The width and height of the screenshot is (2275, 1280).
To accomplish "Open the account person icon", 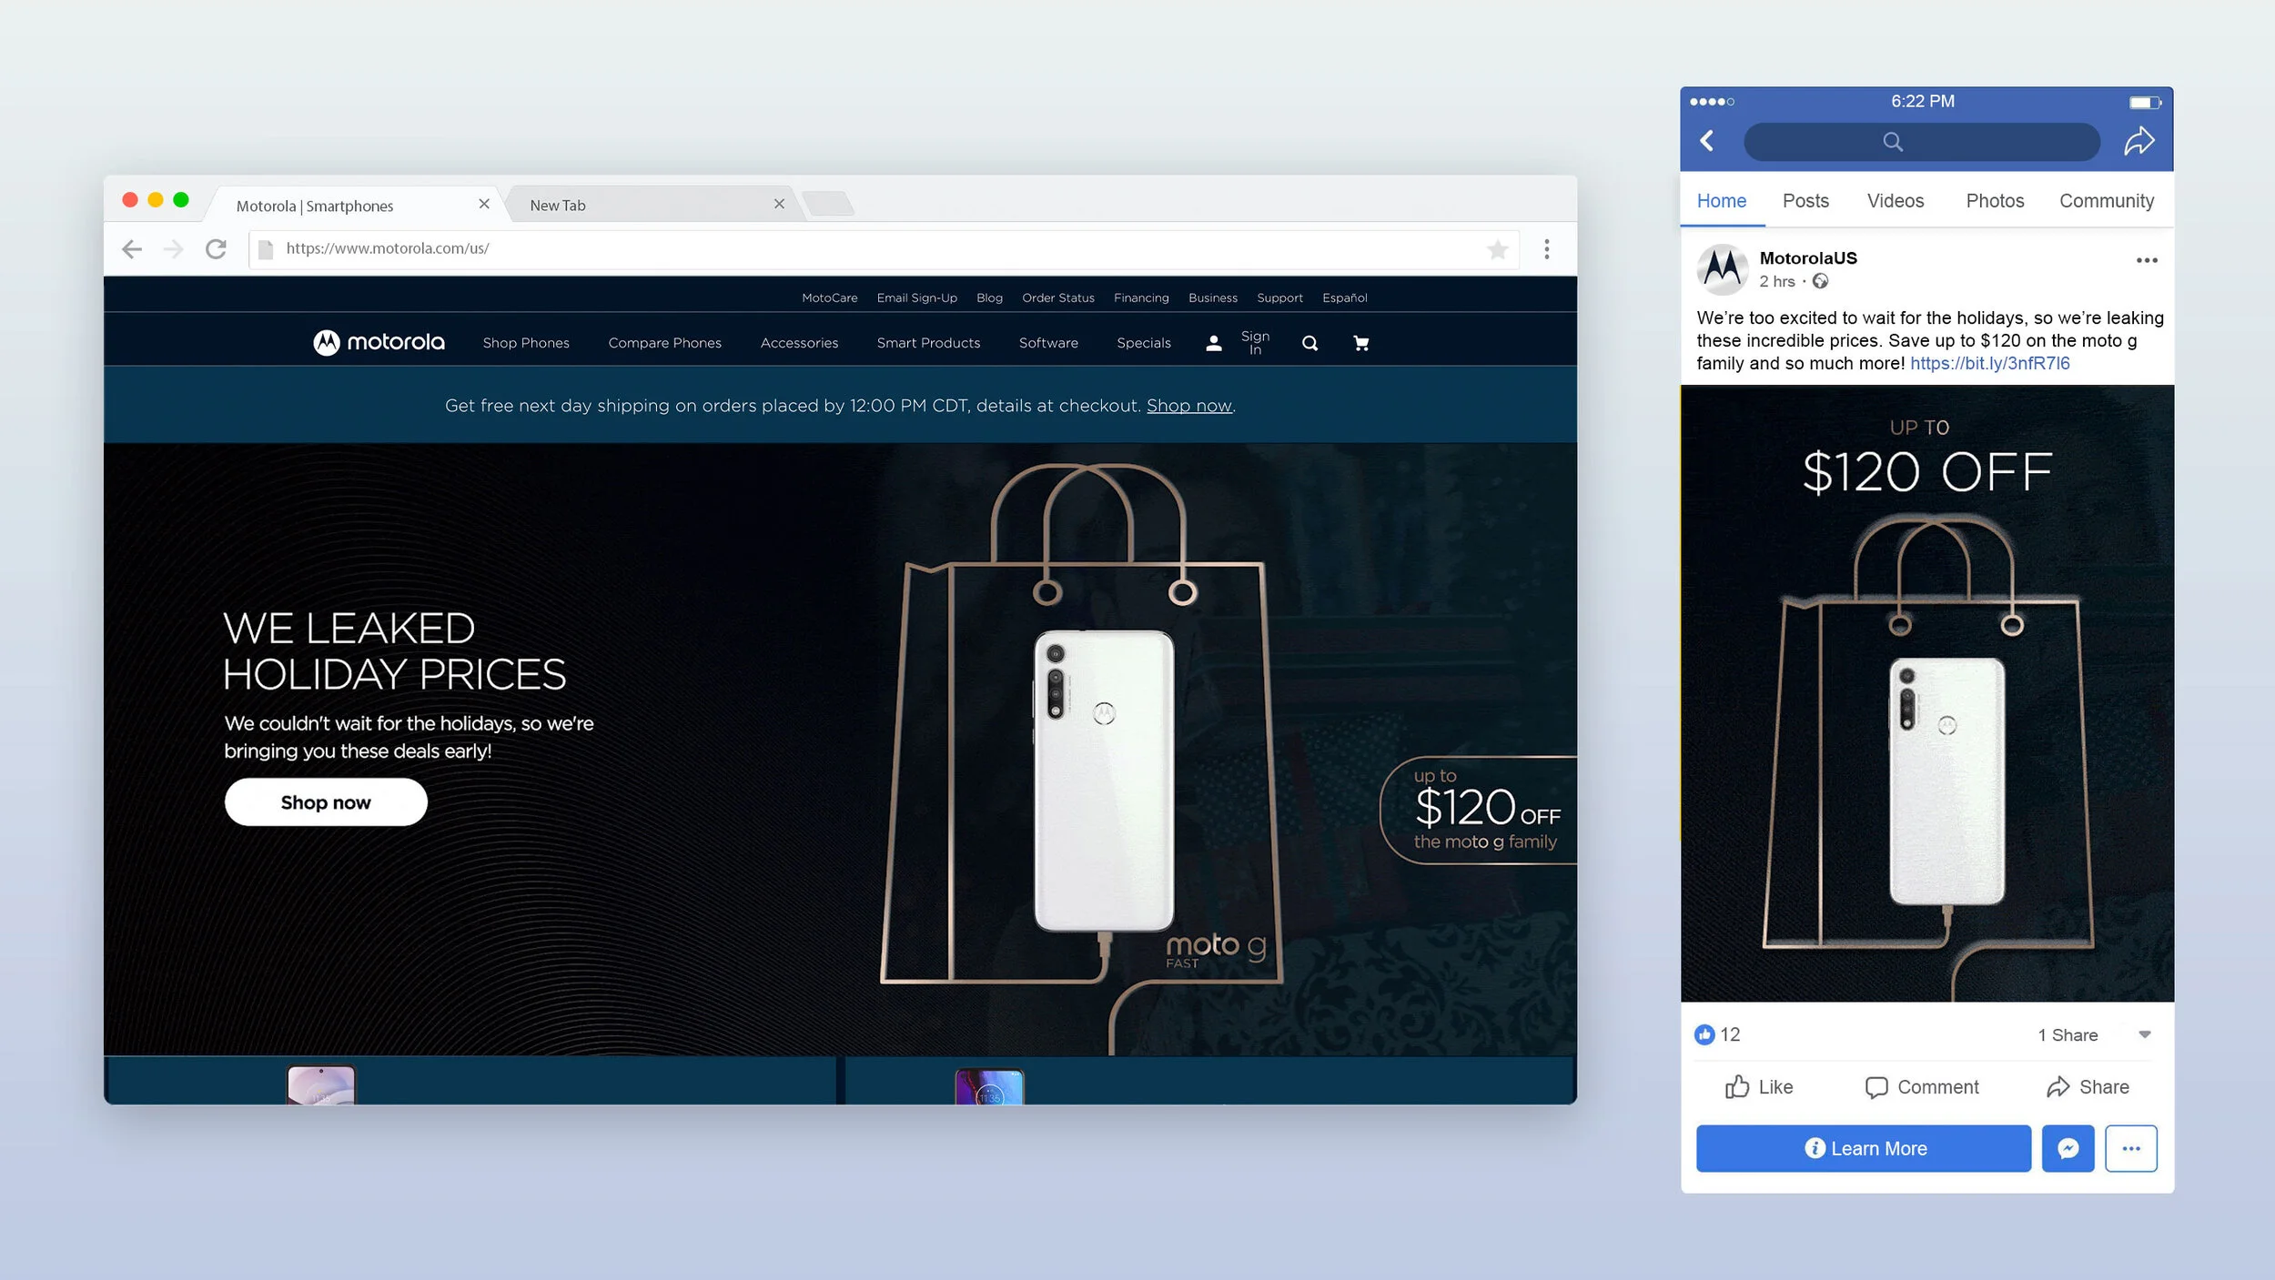I will tap(1213, 343).
